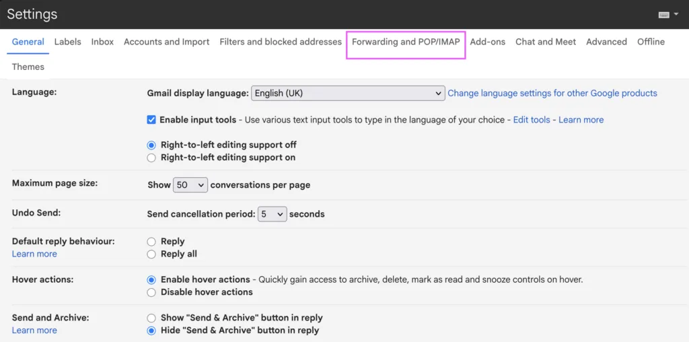Go to Accounts and Import tab
Screen dimensions: 689x342
point(167,42)
